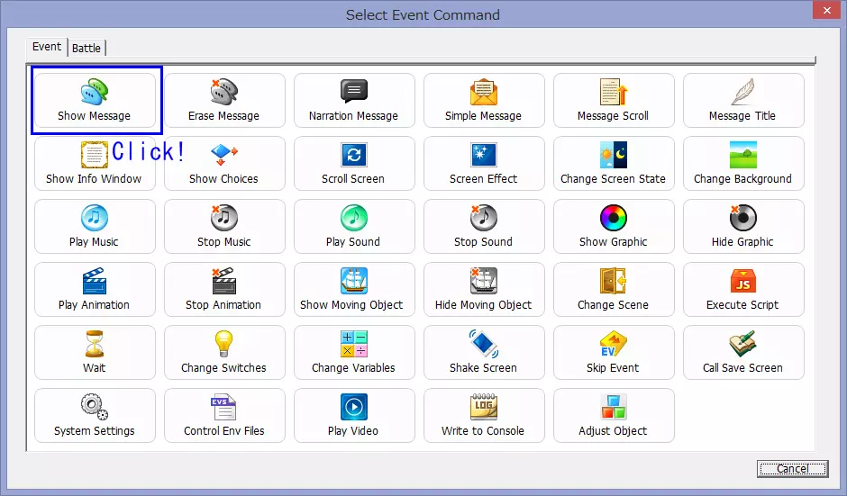Select the Show Graphic color wheel
This screenshot has width=847, height=496.
(613, 218)
